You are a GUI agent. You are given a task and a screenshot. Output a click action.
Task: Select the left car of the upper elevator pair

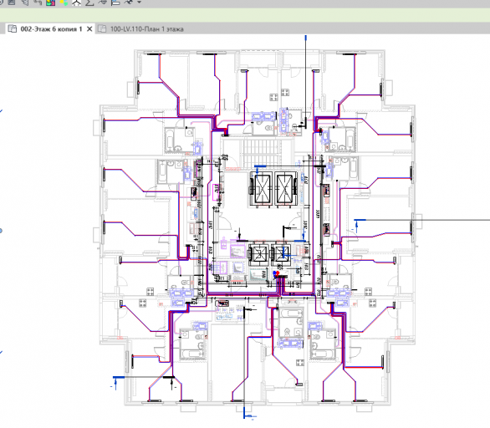[x=262, y=189]
